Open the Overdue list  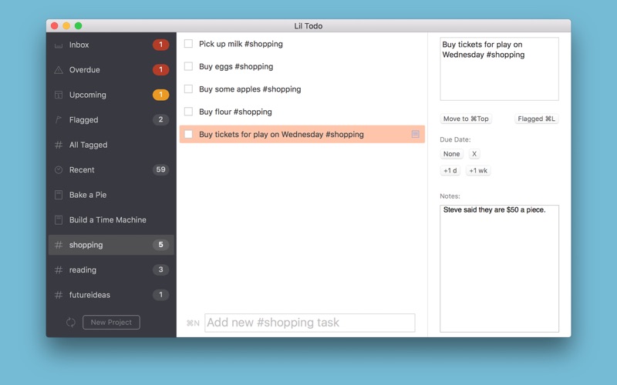(111, 69)
